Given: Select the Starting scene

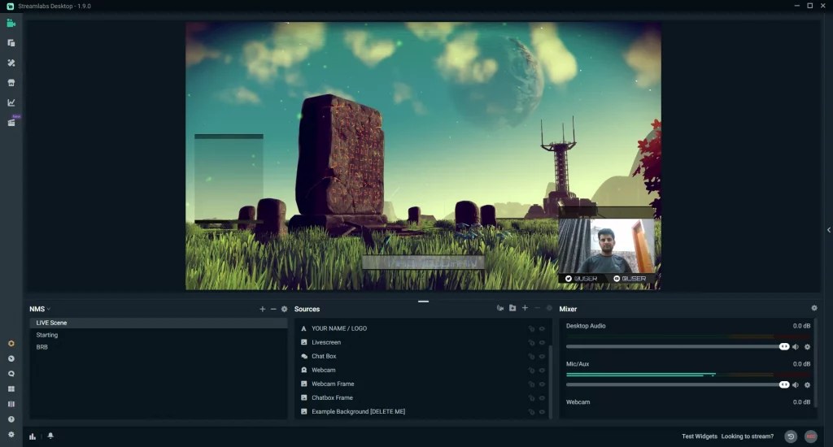Looking at the screenshot, I should [x=159, y=335].
